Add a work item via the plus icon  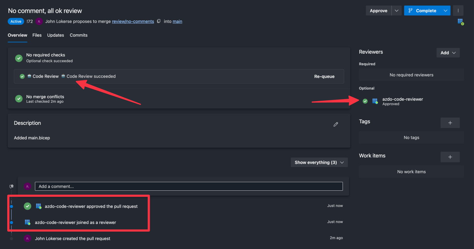tap(450, 157)
